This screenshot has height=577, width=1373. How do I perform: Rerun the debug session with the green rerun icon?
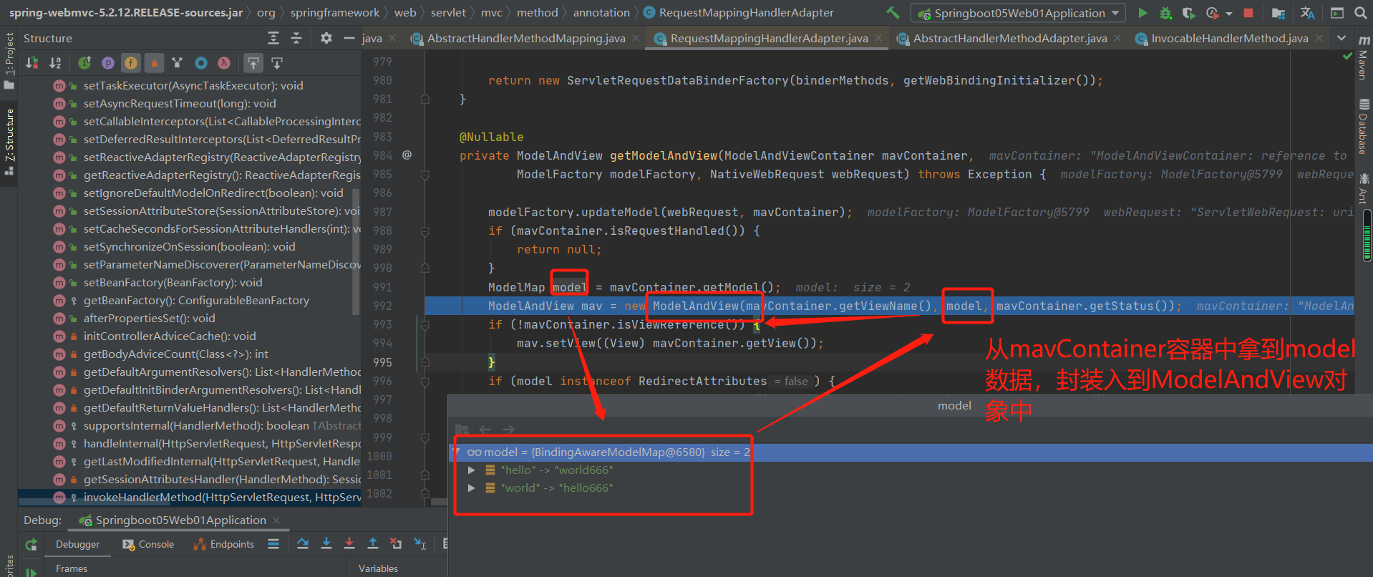click(31, 544)
